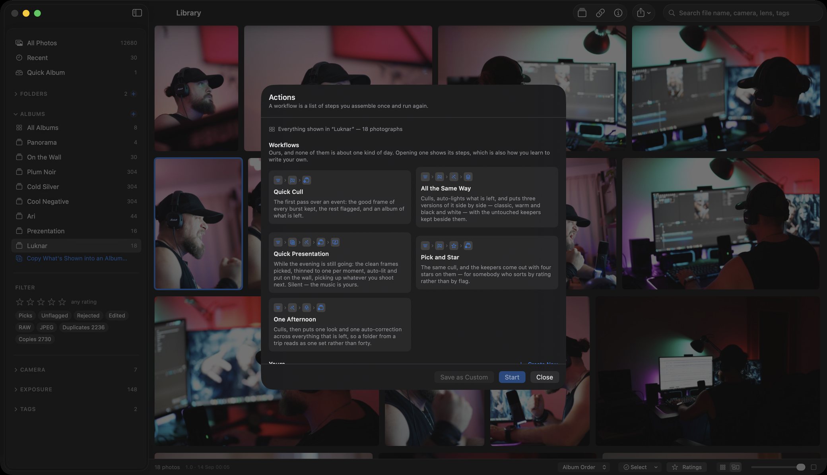Image resolution: width=827 pixels, height=475 pixels.
Task: Open the All the Same Way workflow
Action: [x=487, y=197]
